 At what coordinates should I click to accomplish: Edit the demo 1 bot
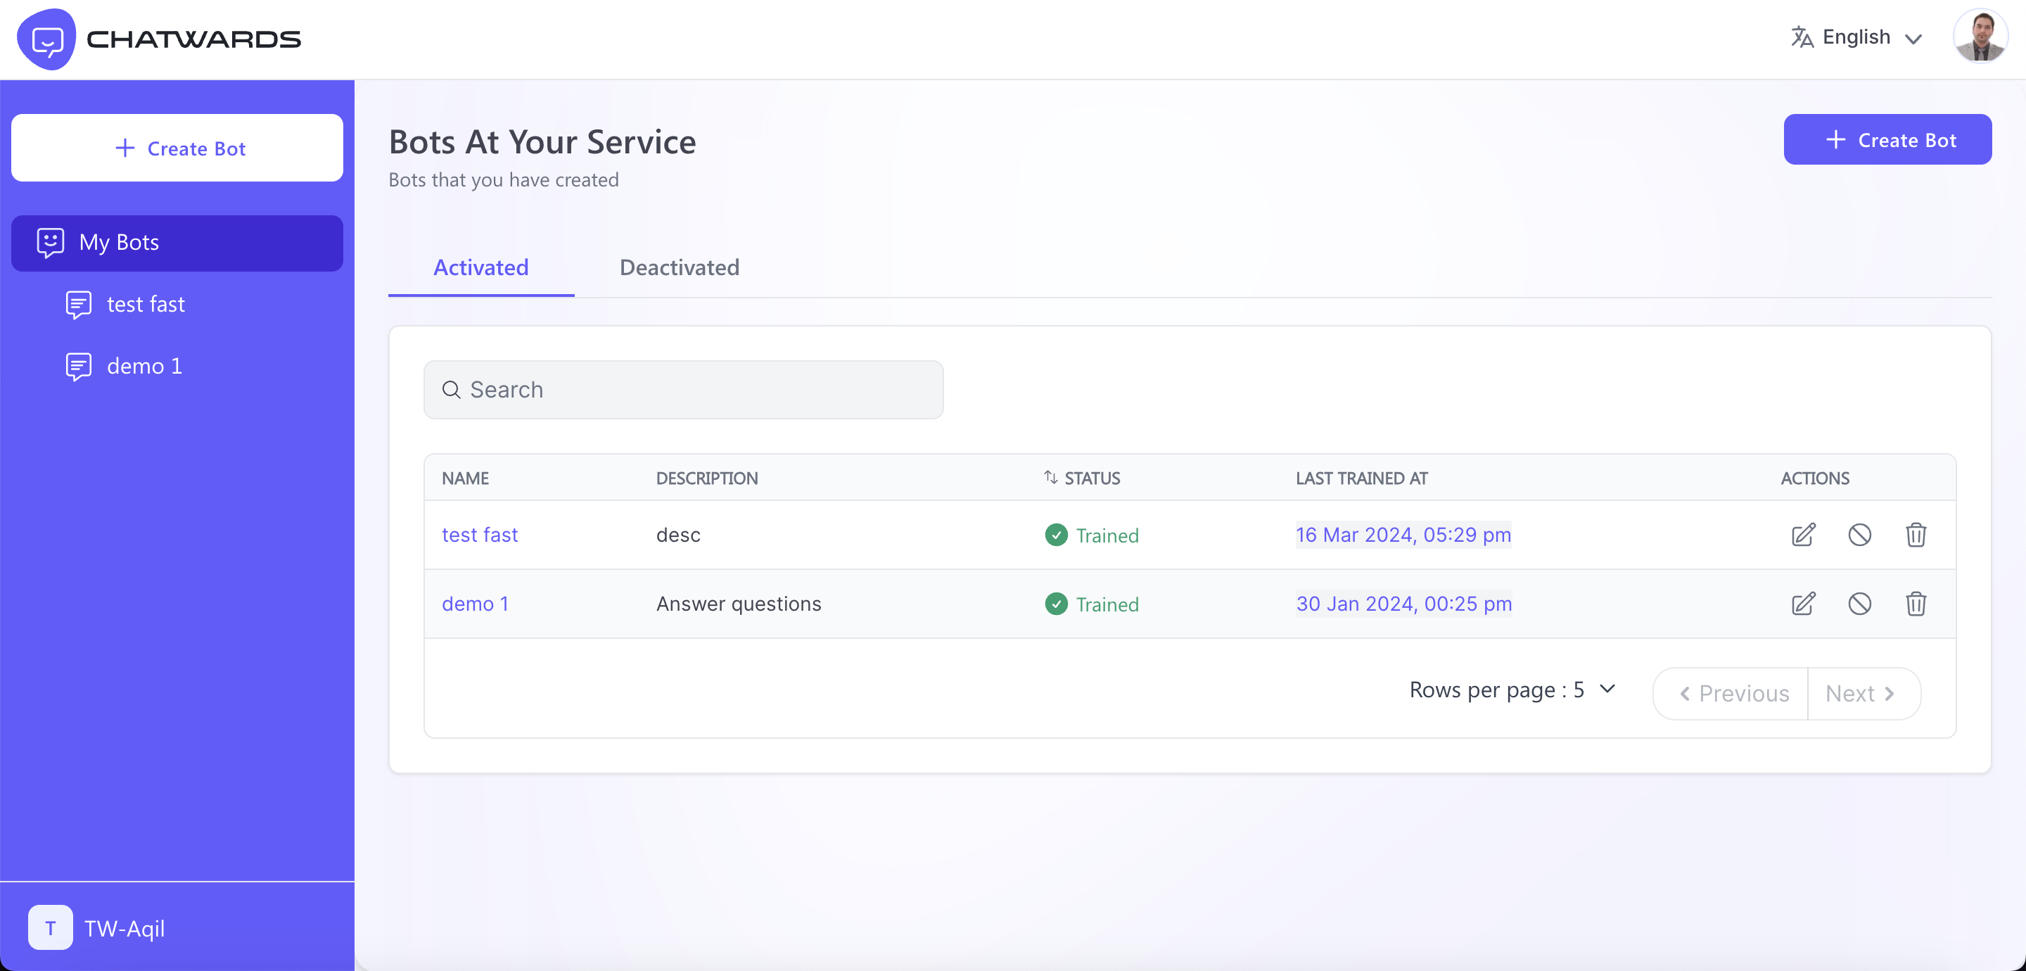click(1802, 604)
